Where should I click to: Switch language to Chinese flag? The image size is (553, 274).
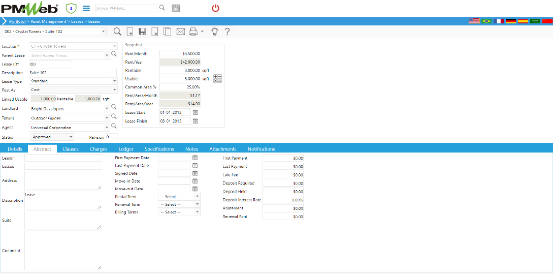[547, 21]
